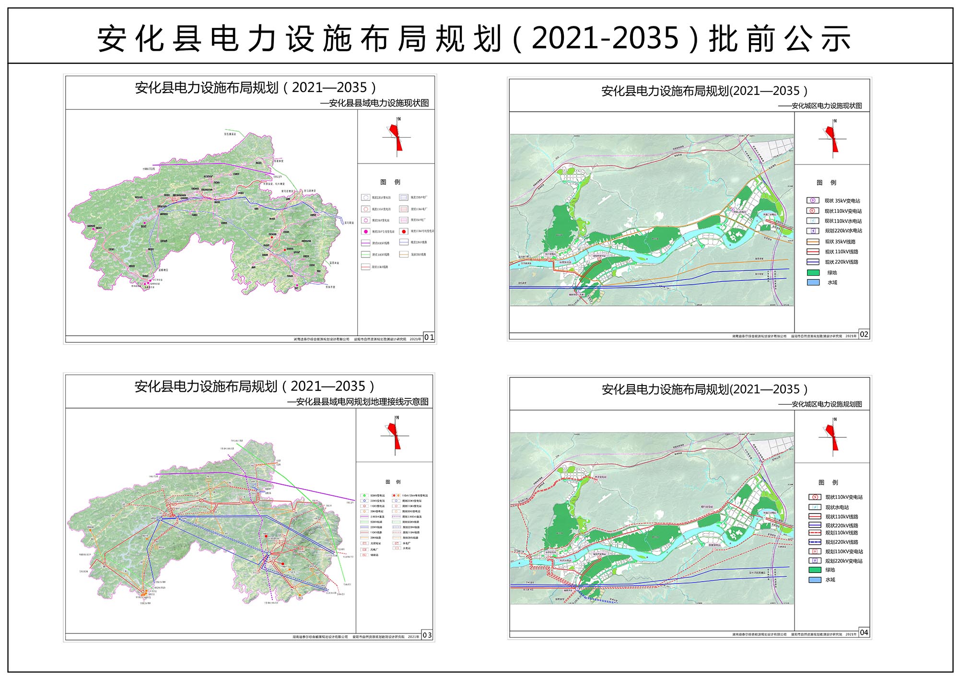Click the 规划110kV线路 dashed red legend symbol
Viewport: 959px width, 678px height.
click(x=815, y=533)
